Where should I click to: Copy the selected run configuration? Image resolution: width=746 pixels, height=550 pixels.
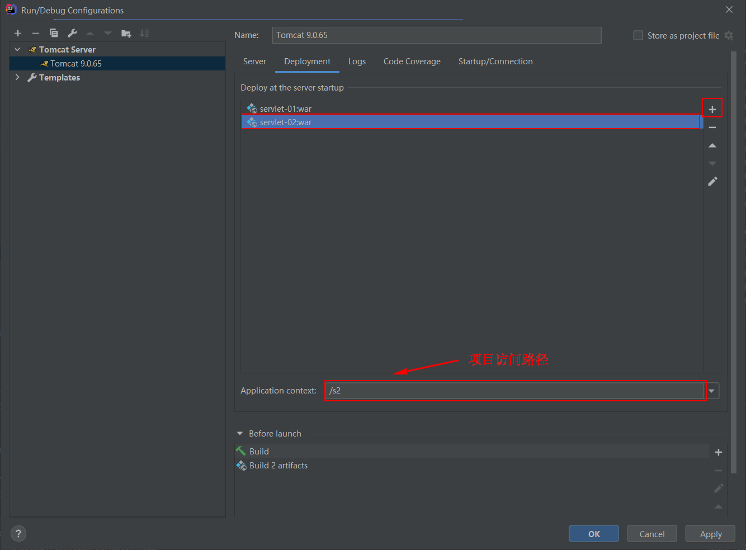click(x=54, y=34)
